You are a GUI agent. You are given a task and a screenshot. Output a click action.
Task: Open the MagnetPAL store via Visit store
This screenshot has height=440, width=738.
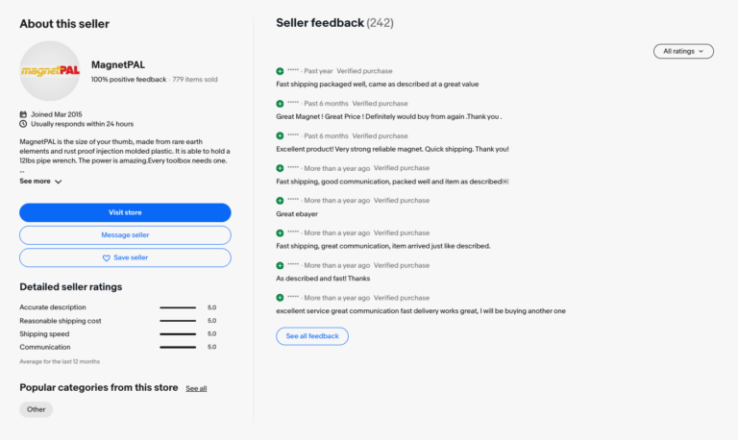click(125, 212)
